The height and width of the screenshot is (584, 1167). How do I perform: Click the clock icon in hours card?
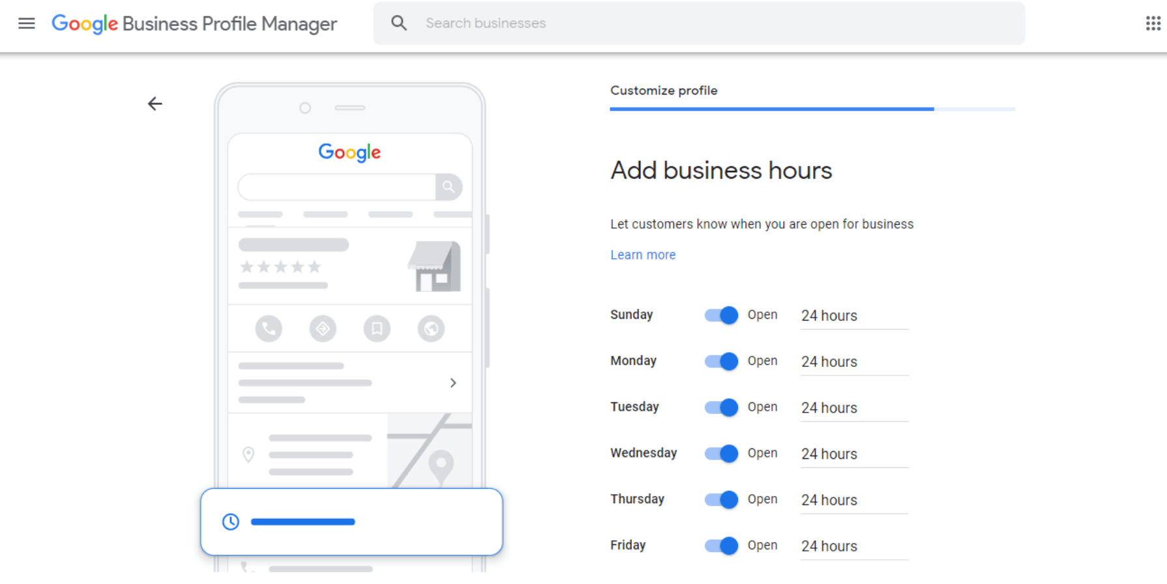pos(231,521)
